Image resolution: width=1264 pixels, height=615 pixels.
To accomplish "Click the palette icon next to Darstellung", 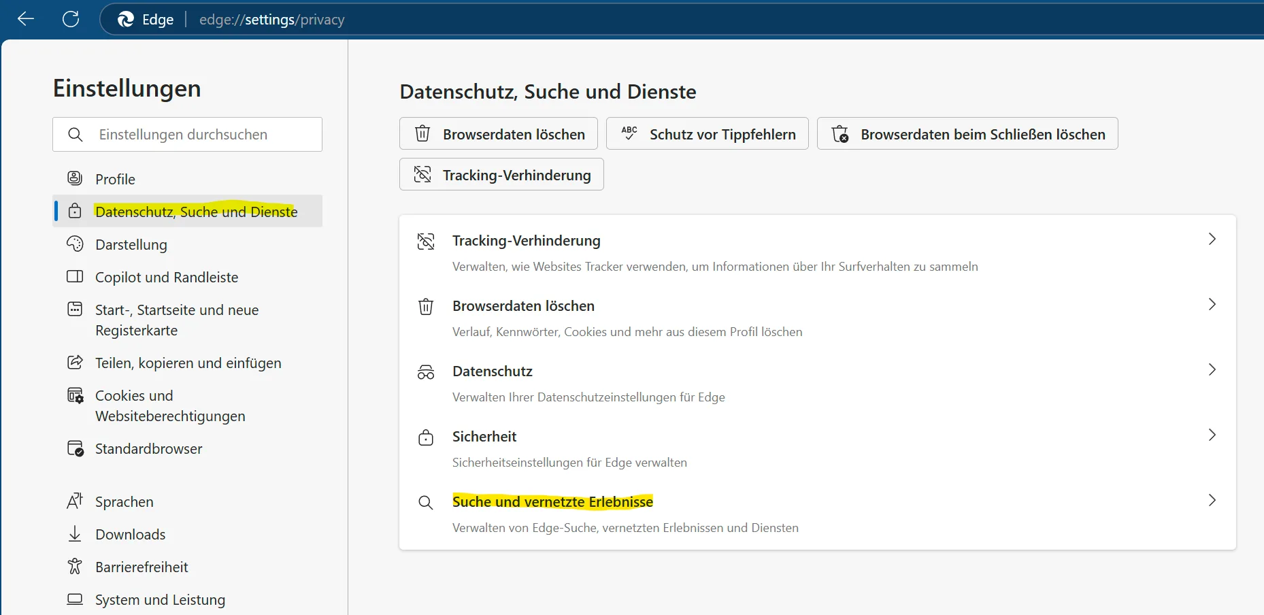I will [x=75, y=244].
